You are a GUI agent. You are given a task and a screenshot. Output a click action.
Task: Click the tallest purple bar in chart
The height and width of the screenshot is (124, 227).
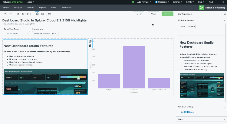(134, 67)
